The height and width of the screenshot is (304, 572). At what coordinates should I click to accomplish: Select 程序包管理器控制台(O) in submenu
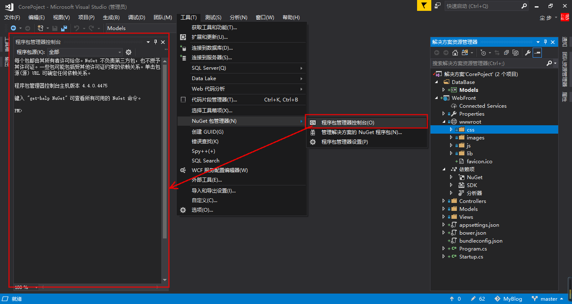(366, 122)
